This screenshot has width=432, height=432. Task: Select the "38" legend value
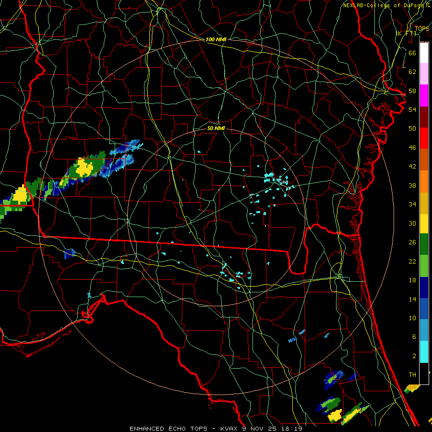[412, 185]
